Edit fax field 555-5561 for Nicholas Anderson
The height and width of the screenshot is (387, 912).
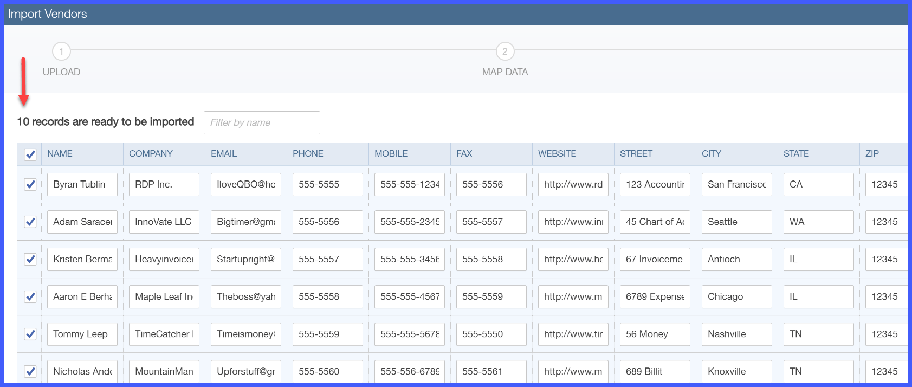tap(491, 371)
